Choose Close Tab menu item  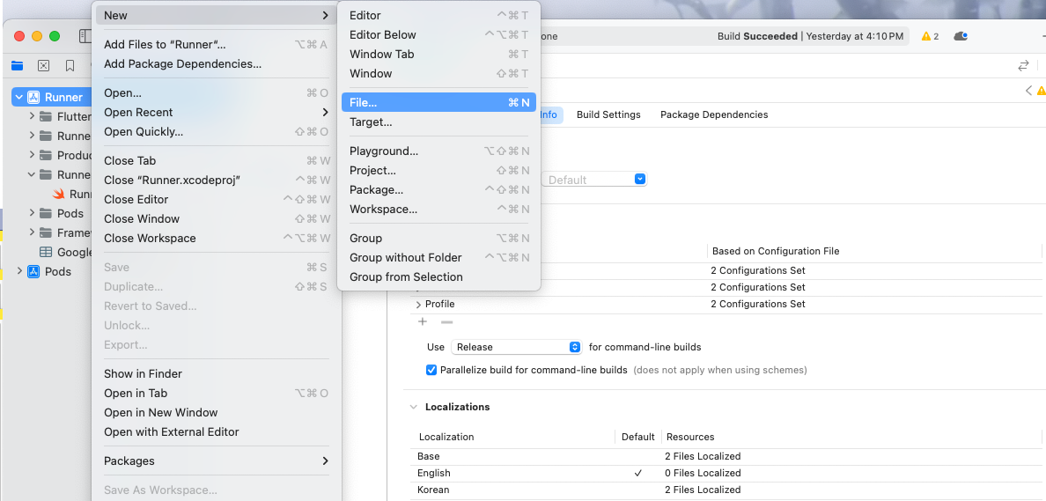(216, 161)
